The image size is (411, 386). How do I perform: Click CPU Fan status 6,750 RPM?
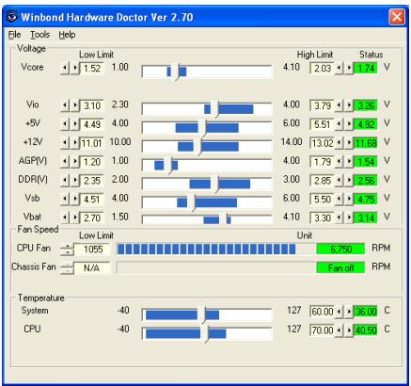point(340,249)
